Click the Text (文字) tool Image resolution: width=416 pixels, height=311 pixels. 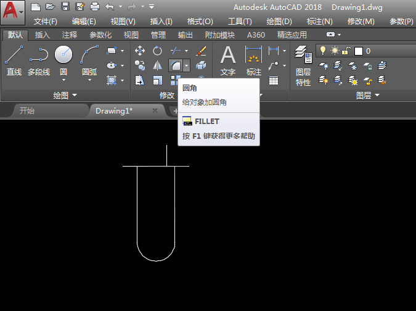click(228, 60)
